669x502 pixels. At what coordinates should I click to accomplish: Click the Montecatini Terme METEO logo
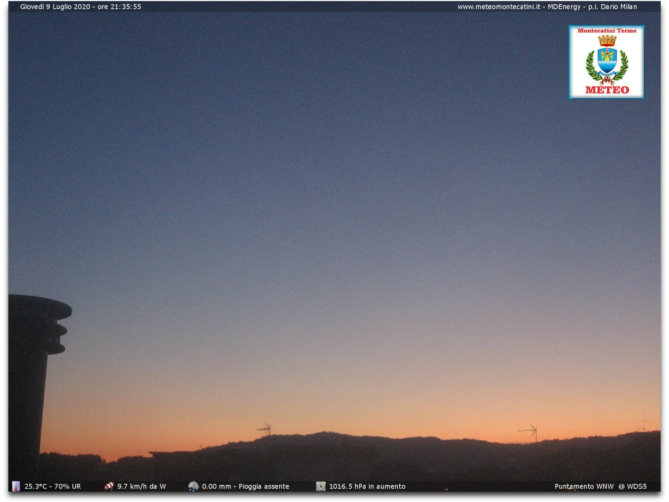coord(606,62)
